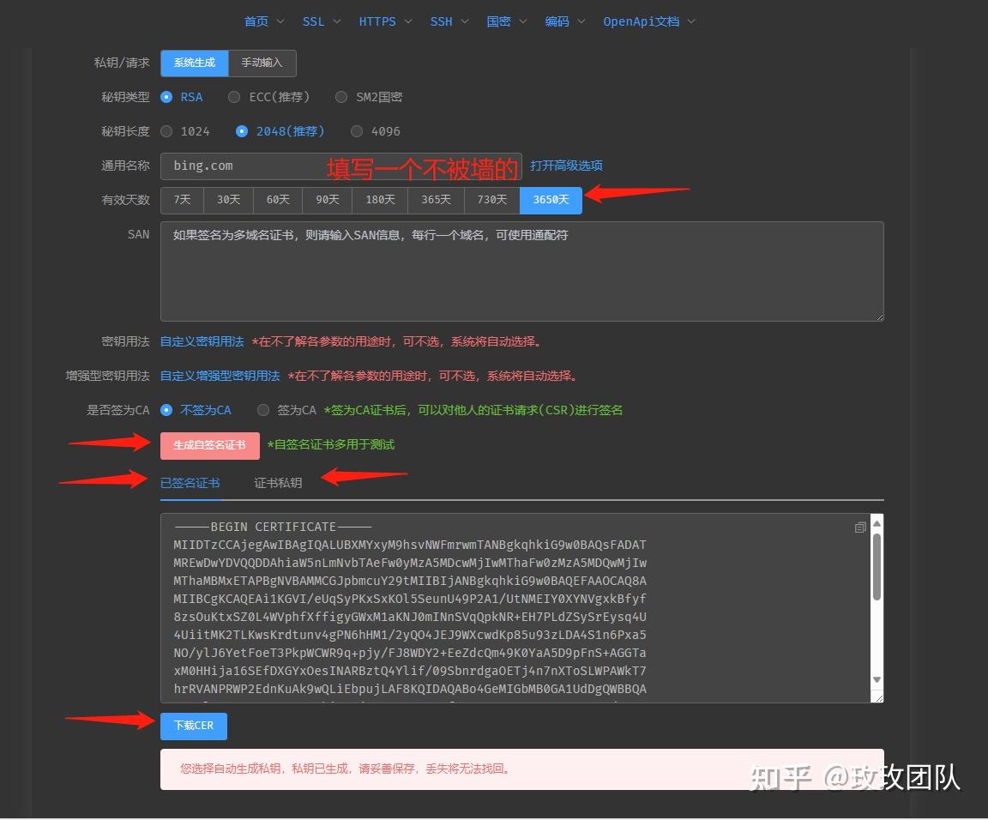Image resolution: width=988 pixels, height=820 pixels.
Task: Select the 已签名证书 tab
Action: click(190, 483)
